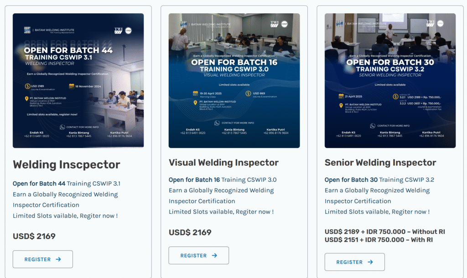Click the WhatsApp icon in Batch 30 banner
This screenshot has height=278, width=467.
tap(373, 126)
